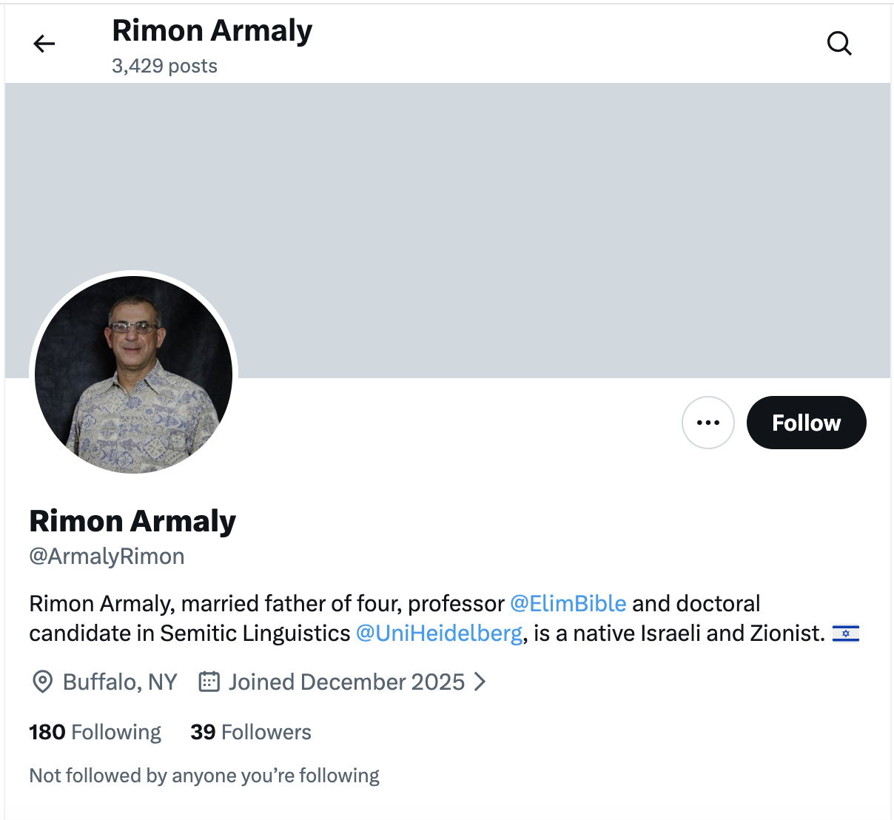This screenshot has height=820, width=894.
Task: Go back using the left arrow icon
Action: pyautogui.click(x=44, y=44)
